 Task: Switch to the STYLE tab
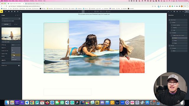16,24
